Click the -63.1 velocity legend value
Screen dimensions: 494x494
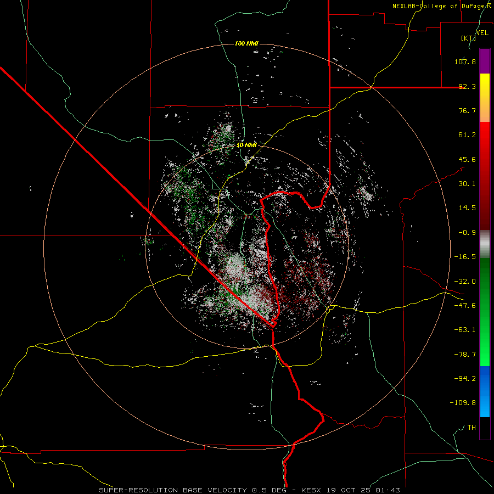[x=465, y=330]
